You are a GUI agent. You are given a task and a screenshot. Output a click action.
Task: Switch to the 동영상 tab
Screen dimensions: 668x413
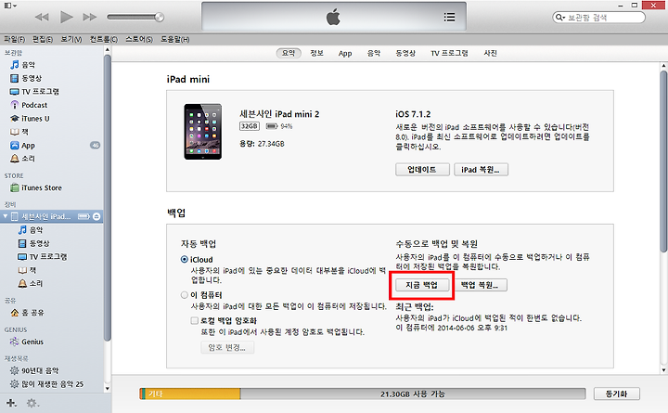[405, 53]
